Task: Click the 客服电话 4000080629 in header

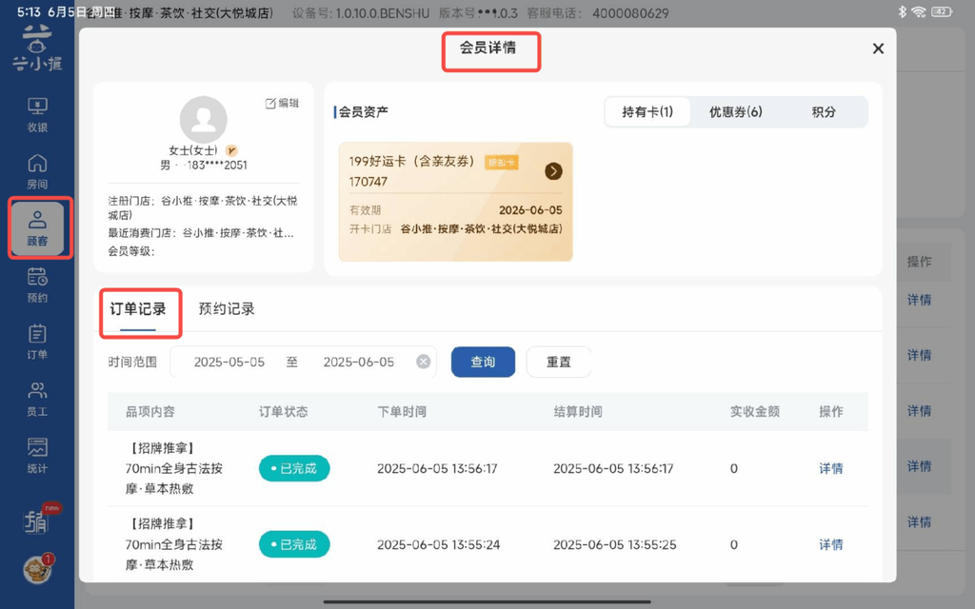Action: coord(598,13)
